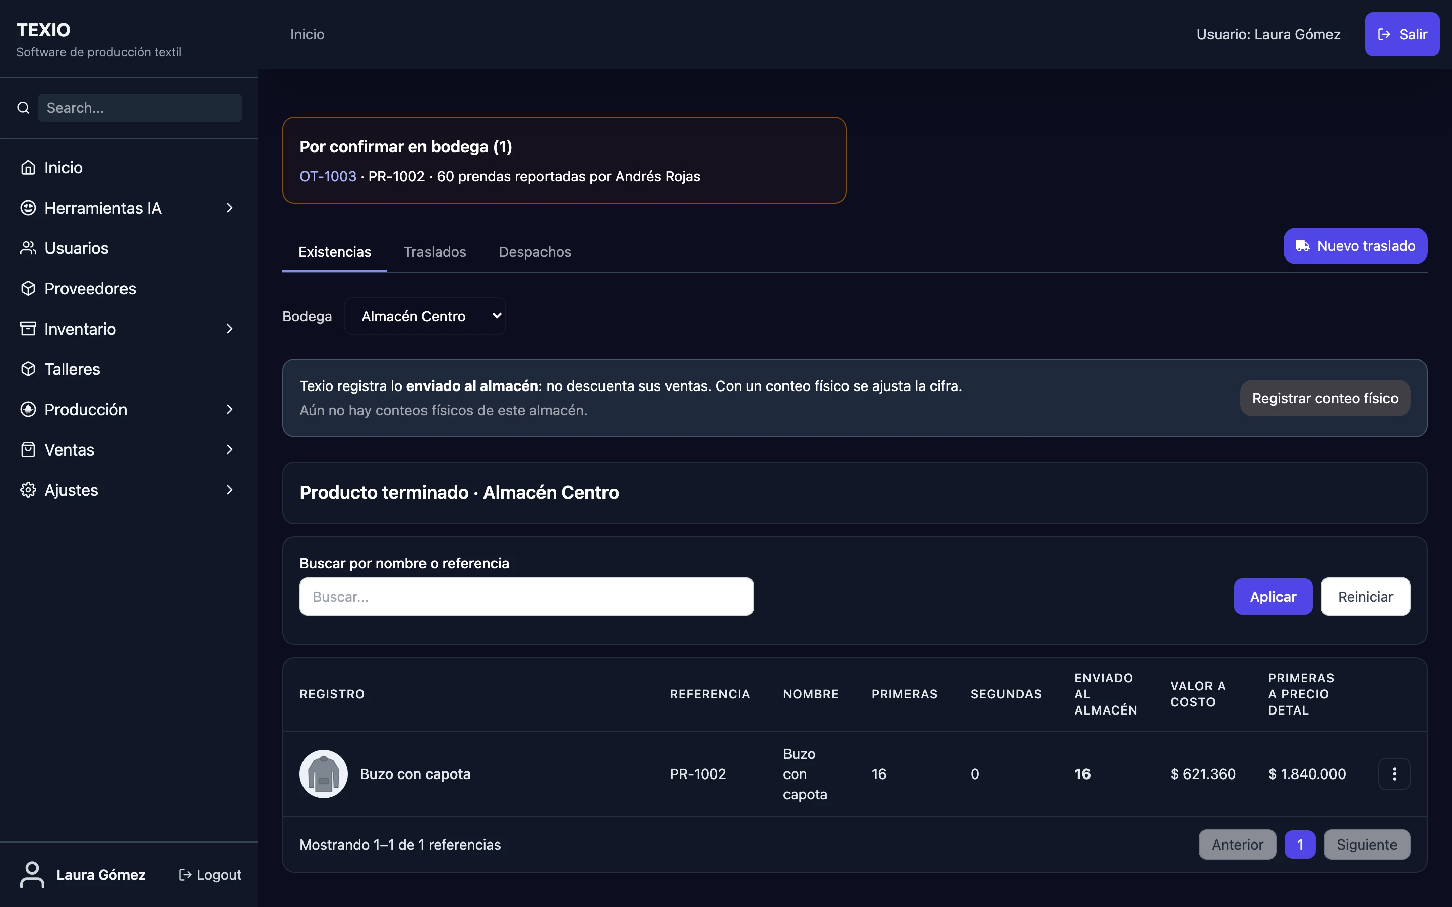
Task: Click the Usuarios people icon
Action: coord(28,248)
